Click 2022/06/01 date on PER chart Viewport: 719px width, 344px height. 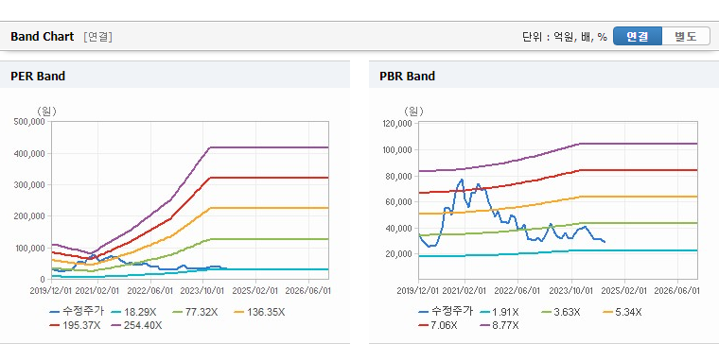149,291
